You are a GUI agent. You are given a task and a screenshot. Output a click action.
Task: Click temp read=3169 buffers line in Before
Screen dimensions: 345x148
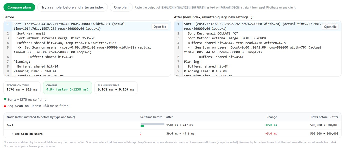(x=66, y=43)
